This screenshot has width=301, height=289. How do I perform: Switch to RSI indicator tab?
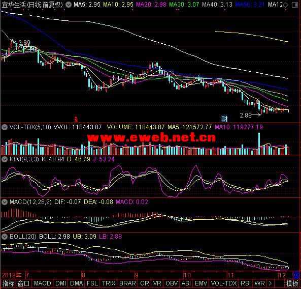pos(246,283)
